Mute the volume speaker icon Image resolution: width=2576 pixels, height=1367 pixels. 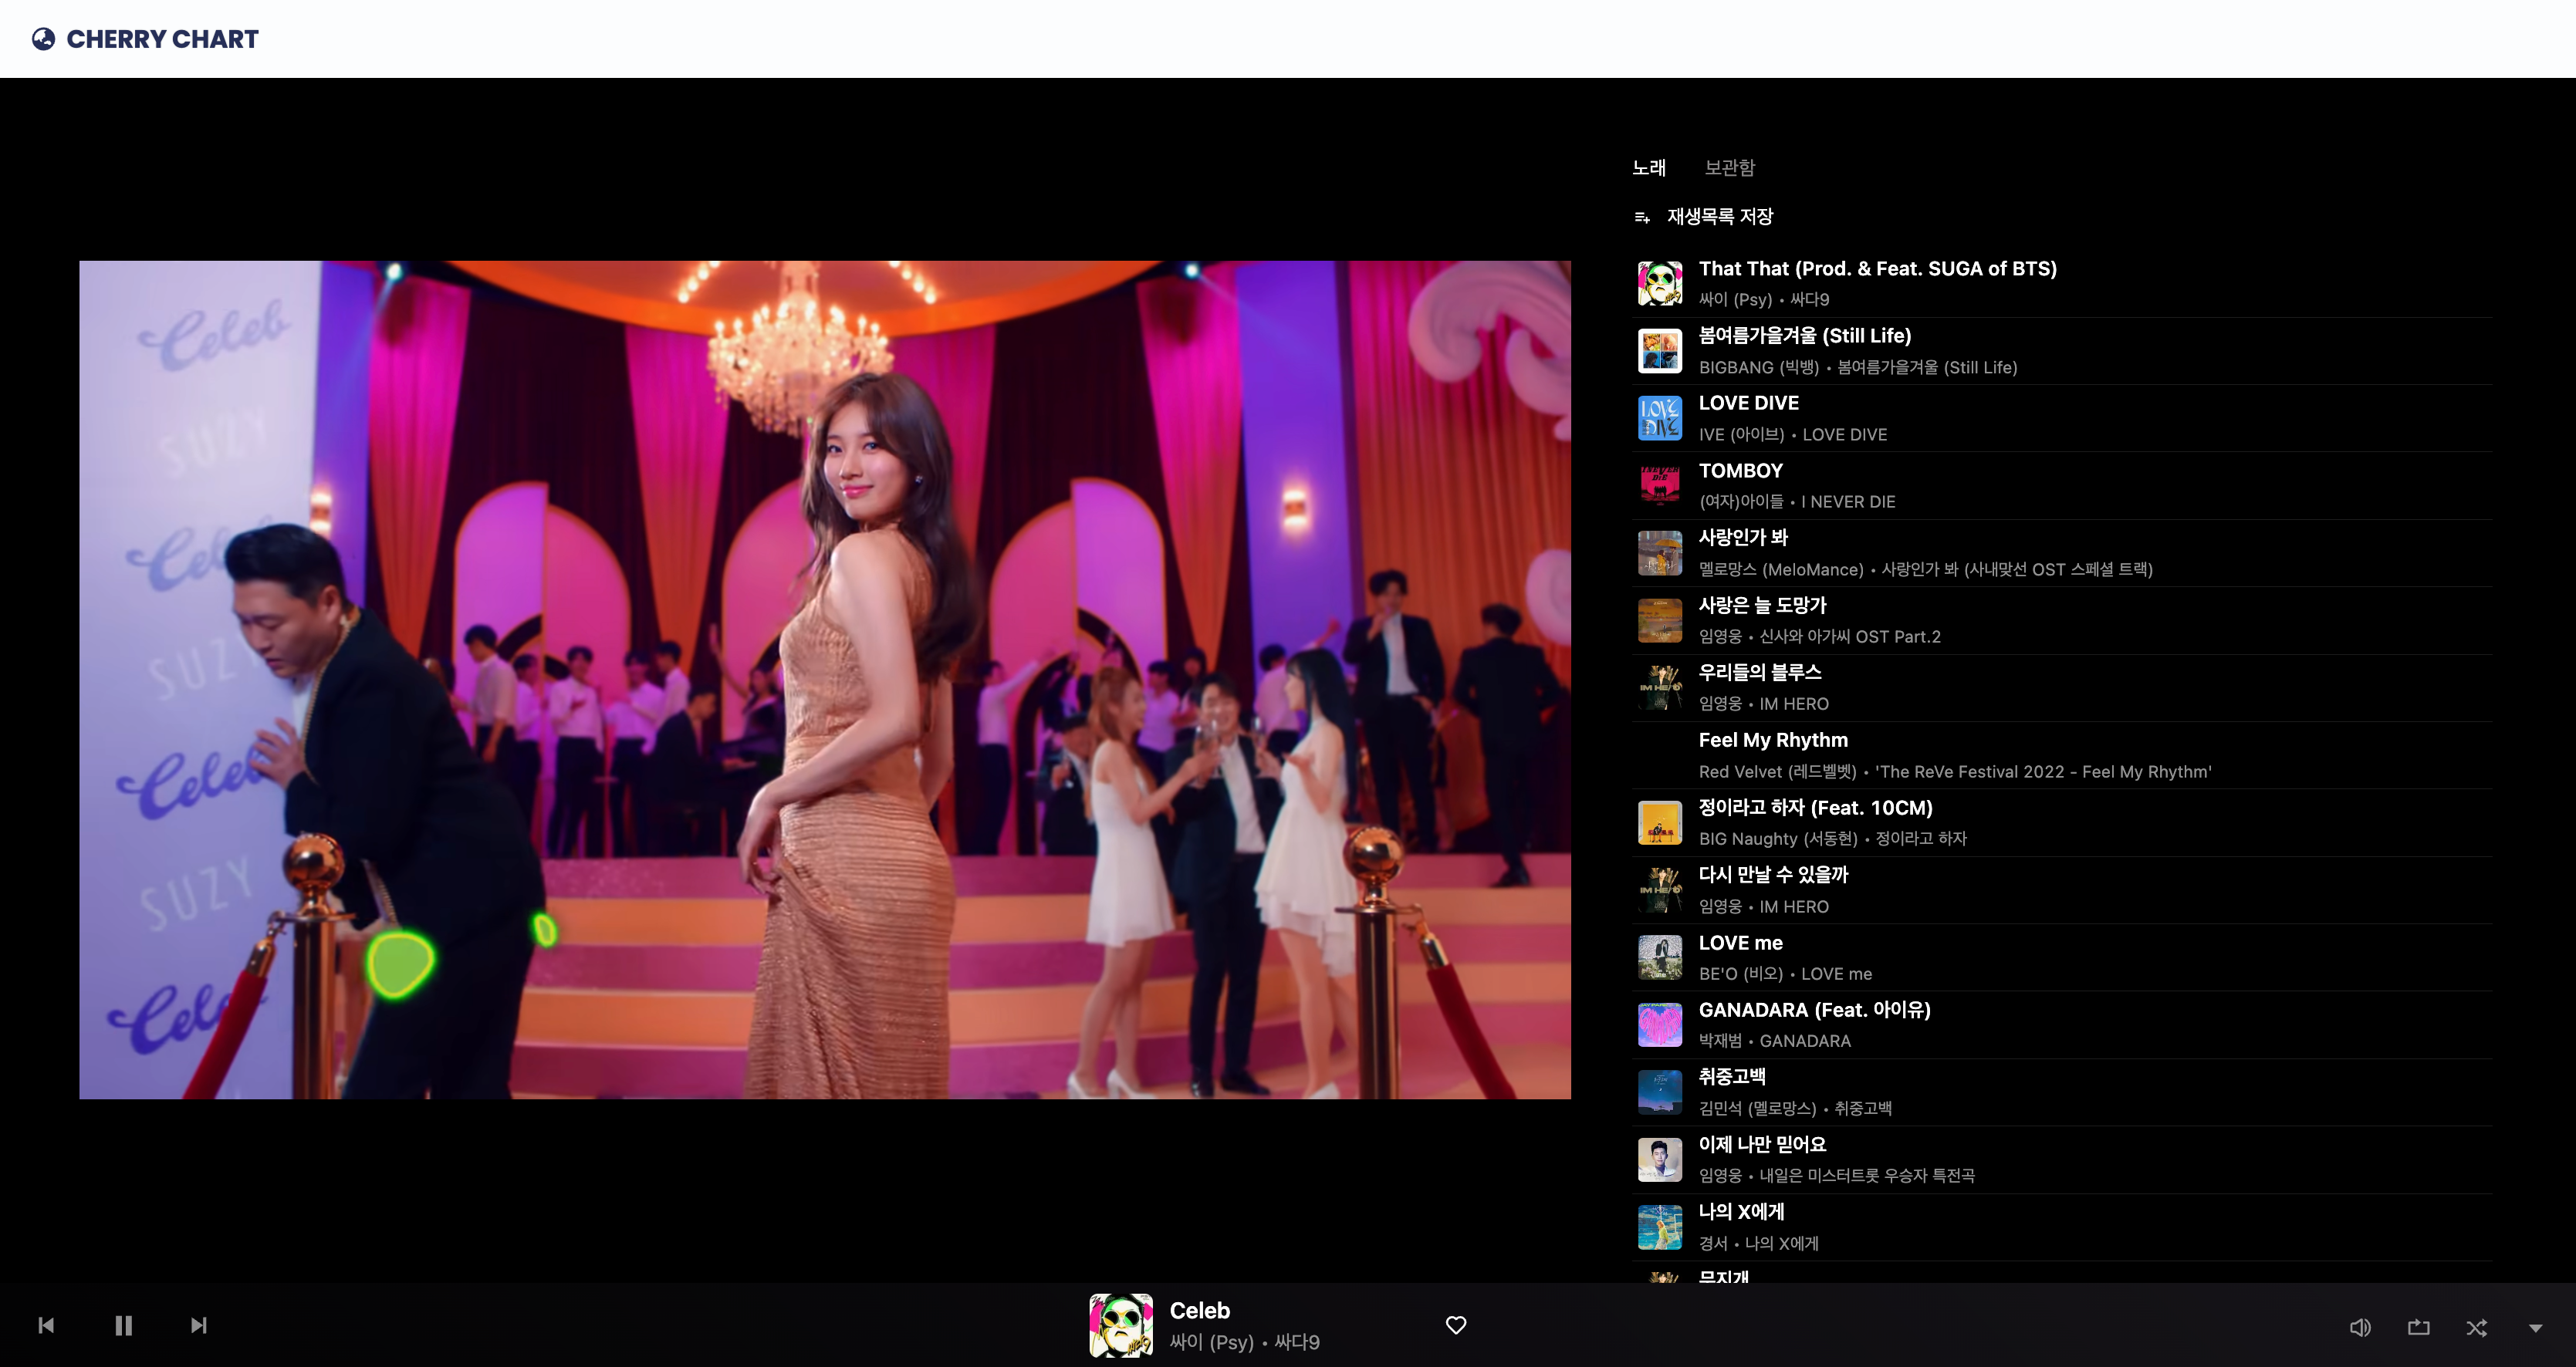coord(2359,1327)
